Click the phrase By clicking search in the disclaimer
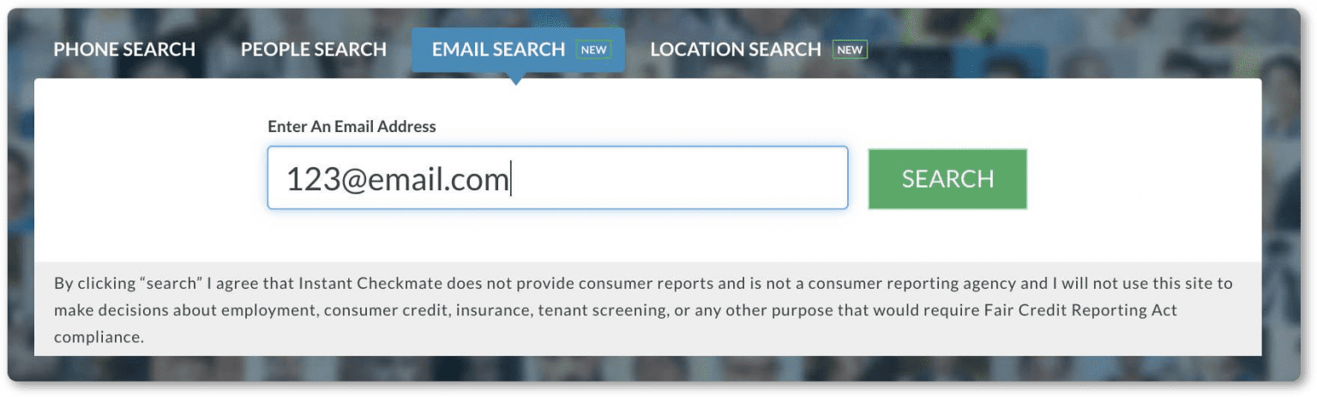Viewport: 1317px width, 397px height. (x=123, y=283)
